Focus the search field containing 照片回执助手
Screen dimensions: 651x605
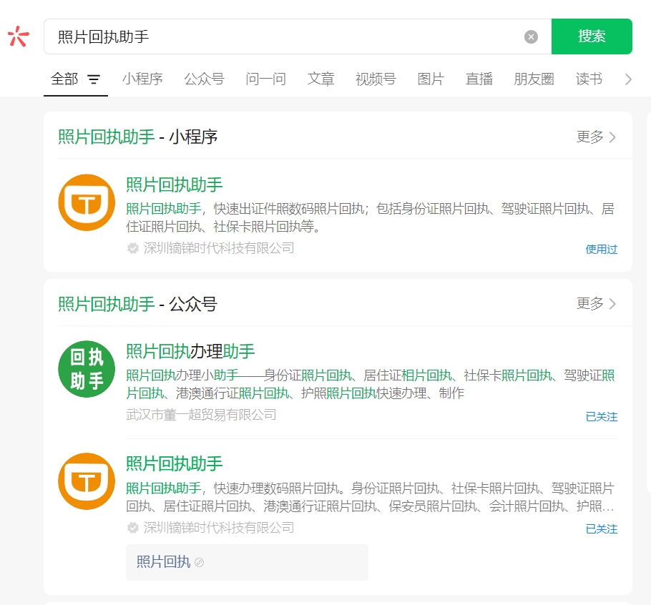pyautogui.click(x=298, y=36)
